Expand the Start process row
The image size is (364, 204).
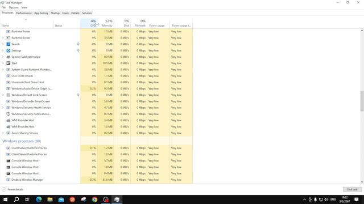[3, 63]
